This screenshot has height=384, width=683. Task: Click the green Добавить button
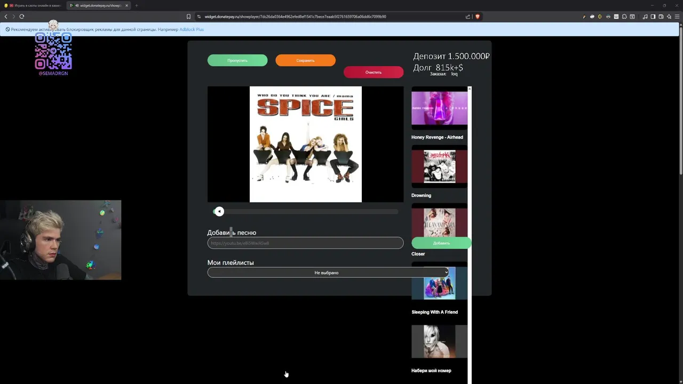[x=441, y=243]
